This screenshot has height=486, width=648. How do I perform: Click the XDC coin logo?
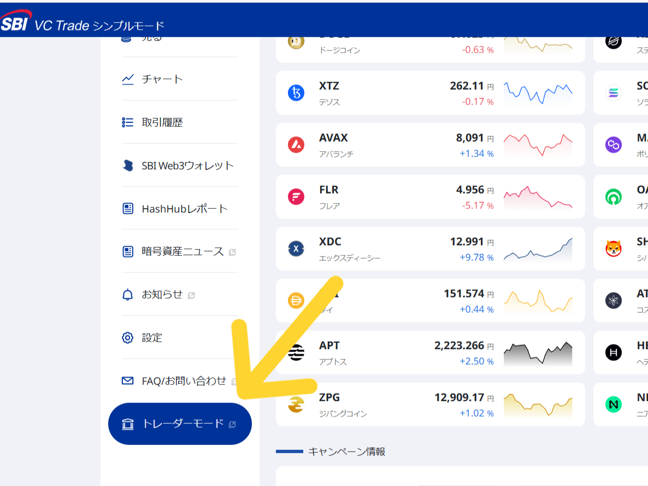(x=296, y=248)
